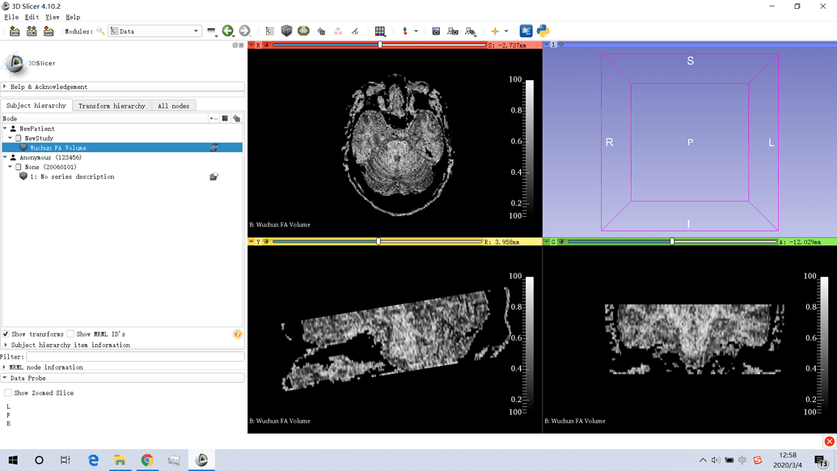Image resolution: width=837 pixels, height=471 pixels.
Task: Uncheck the Show transforms checkbox
Action: click(6, 334)
